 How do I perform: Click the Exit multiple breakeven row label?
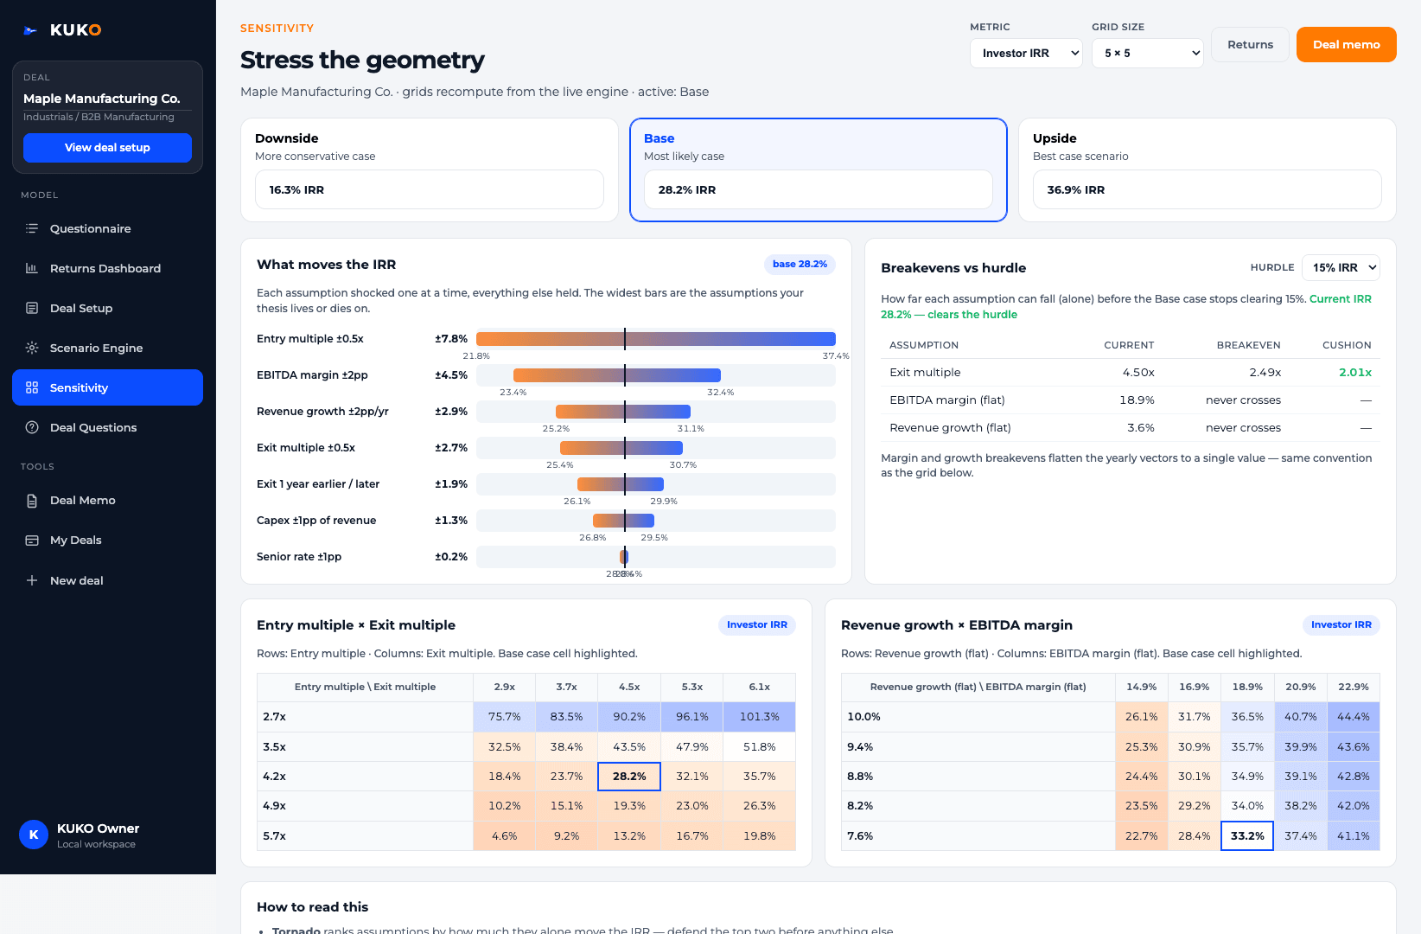[925, 373]
